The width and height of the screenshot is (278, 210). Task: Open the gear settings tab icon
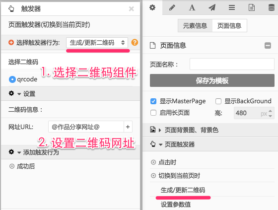[x=152, y=7]
